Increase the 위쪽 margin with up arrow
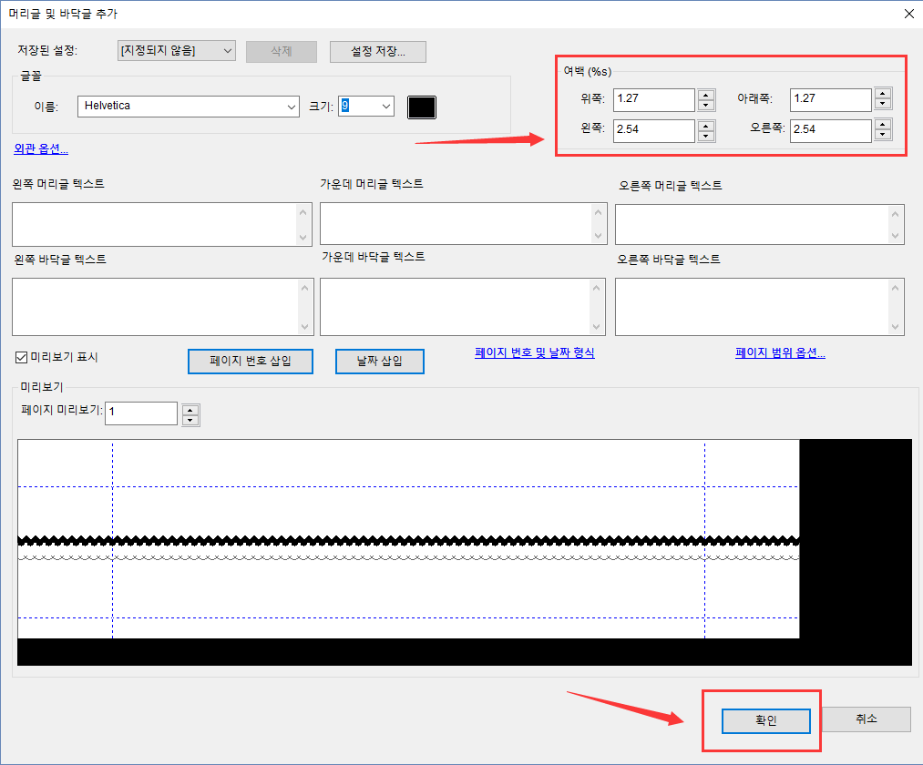The width and height of the screenshot is (923, 765). pyautogui.click(x=706, y=95)
